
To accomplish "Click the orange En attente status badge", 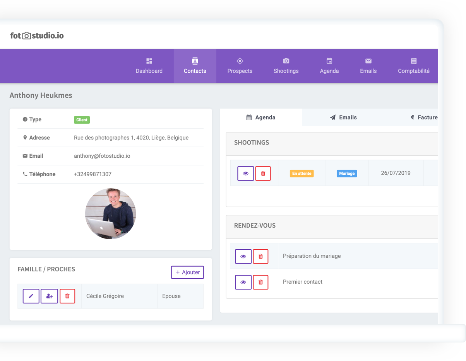I will point(302,174).
